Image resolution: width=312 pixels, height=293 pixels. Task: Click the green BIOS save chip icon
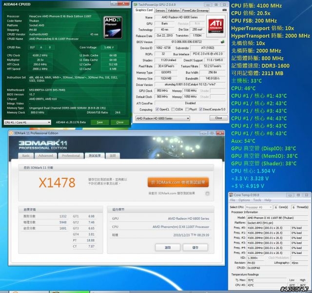[222, 42]
